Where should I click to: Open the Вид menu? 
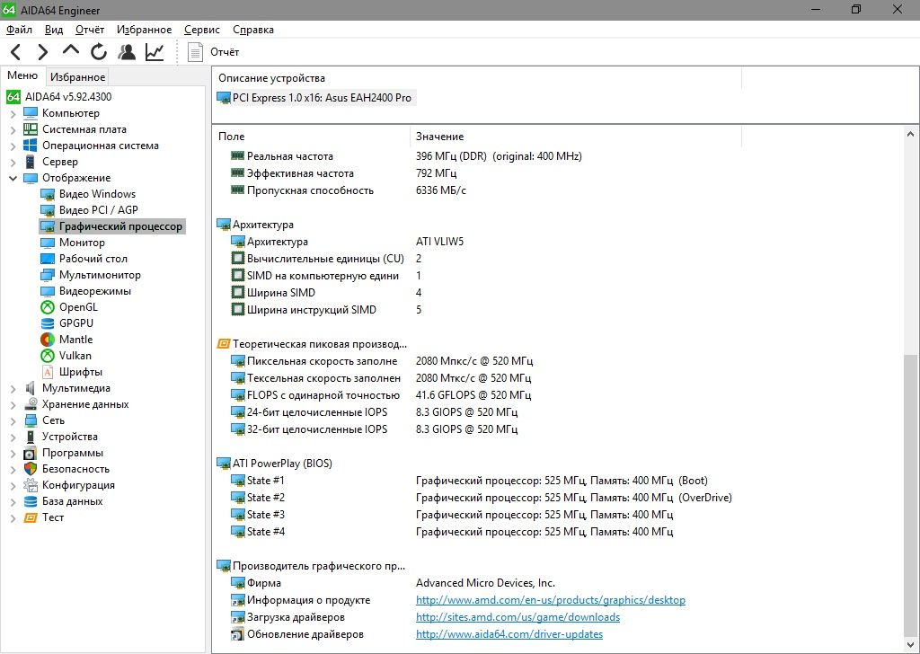click(x=54, y=30)
